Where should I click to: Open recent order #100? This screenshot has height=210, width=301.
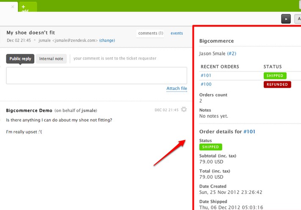[x=206, y=84]
